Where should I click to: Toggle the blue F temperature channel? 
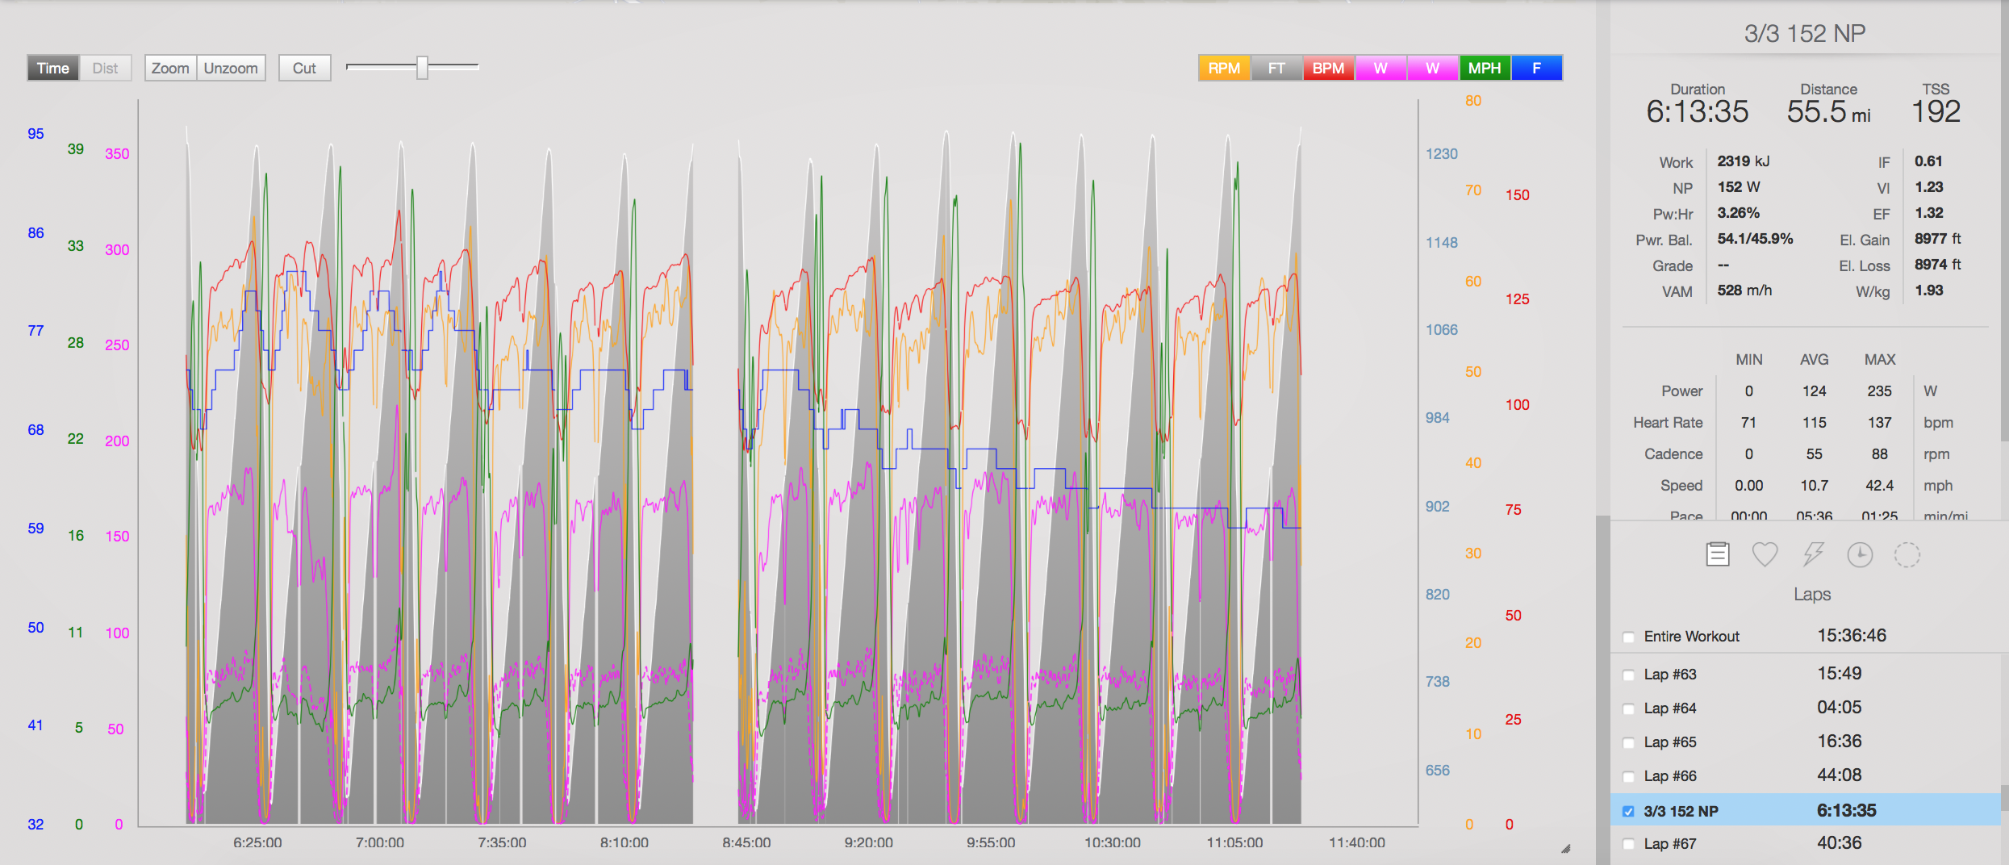(x=1536, y=69)
